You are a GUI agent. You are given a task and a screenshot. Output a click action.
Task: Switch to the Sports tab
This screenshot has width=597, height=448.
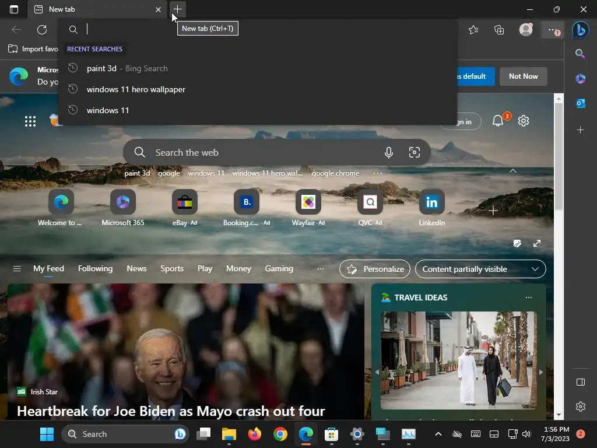(172, 268)
